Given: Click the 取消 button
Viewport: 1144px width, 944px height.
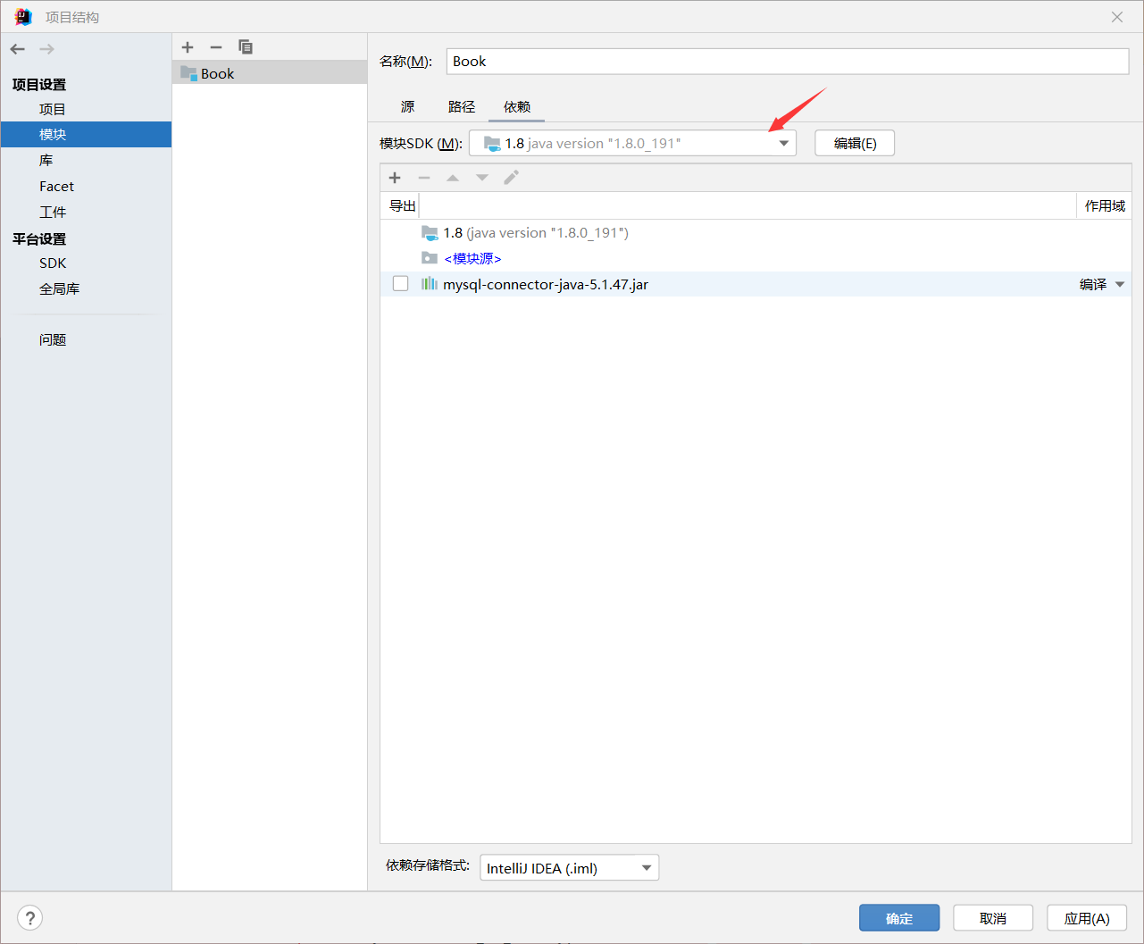Looking at the screenshot, I should (x=993, y=918).
